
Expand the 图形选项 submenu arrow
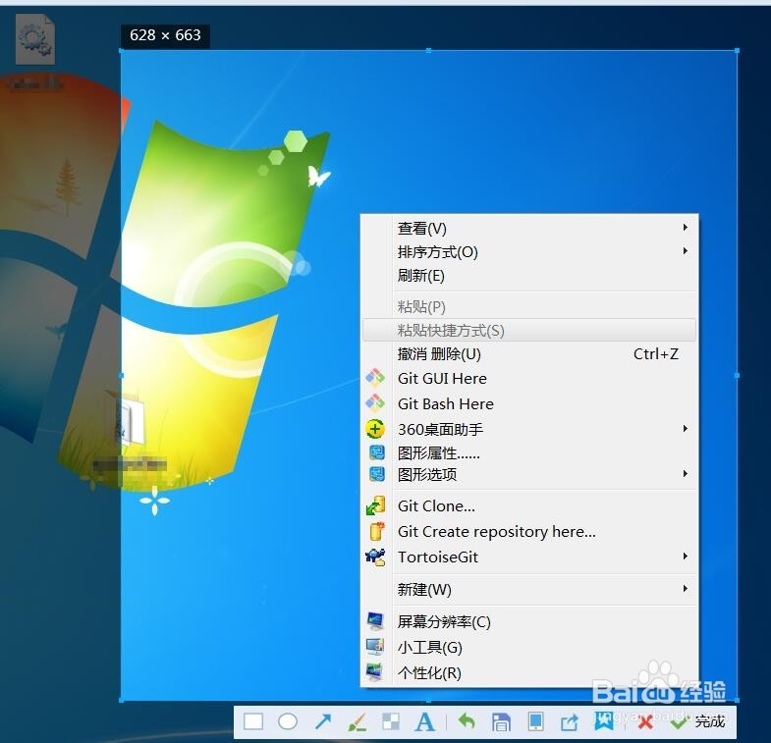(x=685, y=474)
